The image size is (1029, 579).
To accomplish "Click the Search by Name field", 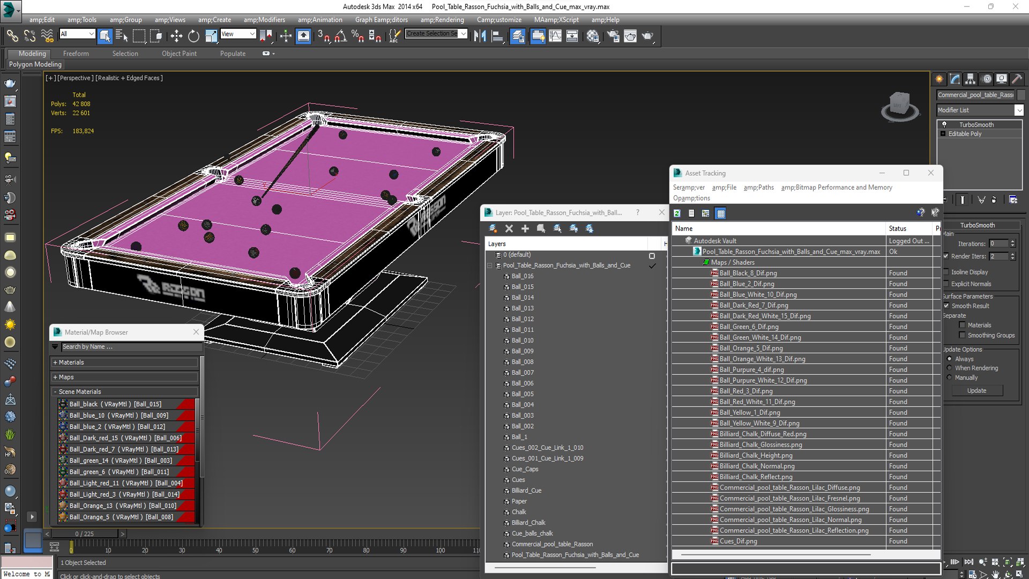I will tap(131, 347).
